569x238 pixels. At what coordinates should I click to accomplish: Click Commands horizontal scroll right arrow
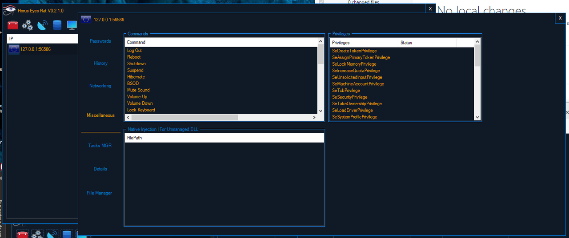pyautogui.click(x=314, y=117)
